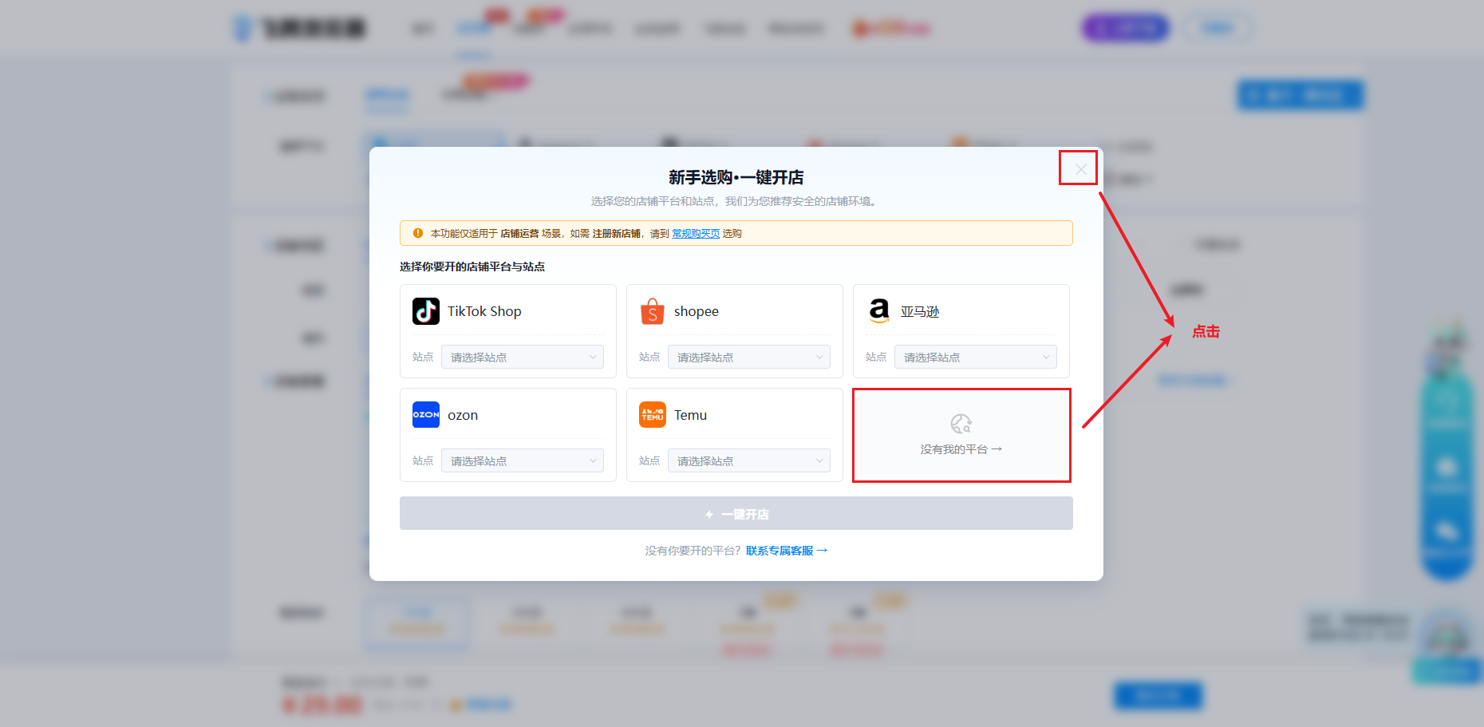Expand the ozon 站点 dropdown
The height and width of the screenshot is (727, 1484).
click(523, 460)
